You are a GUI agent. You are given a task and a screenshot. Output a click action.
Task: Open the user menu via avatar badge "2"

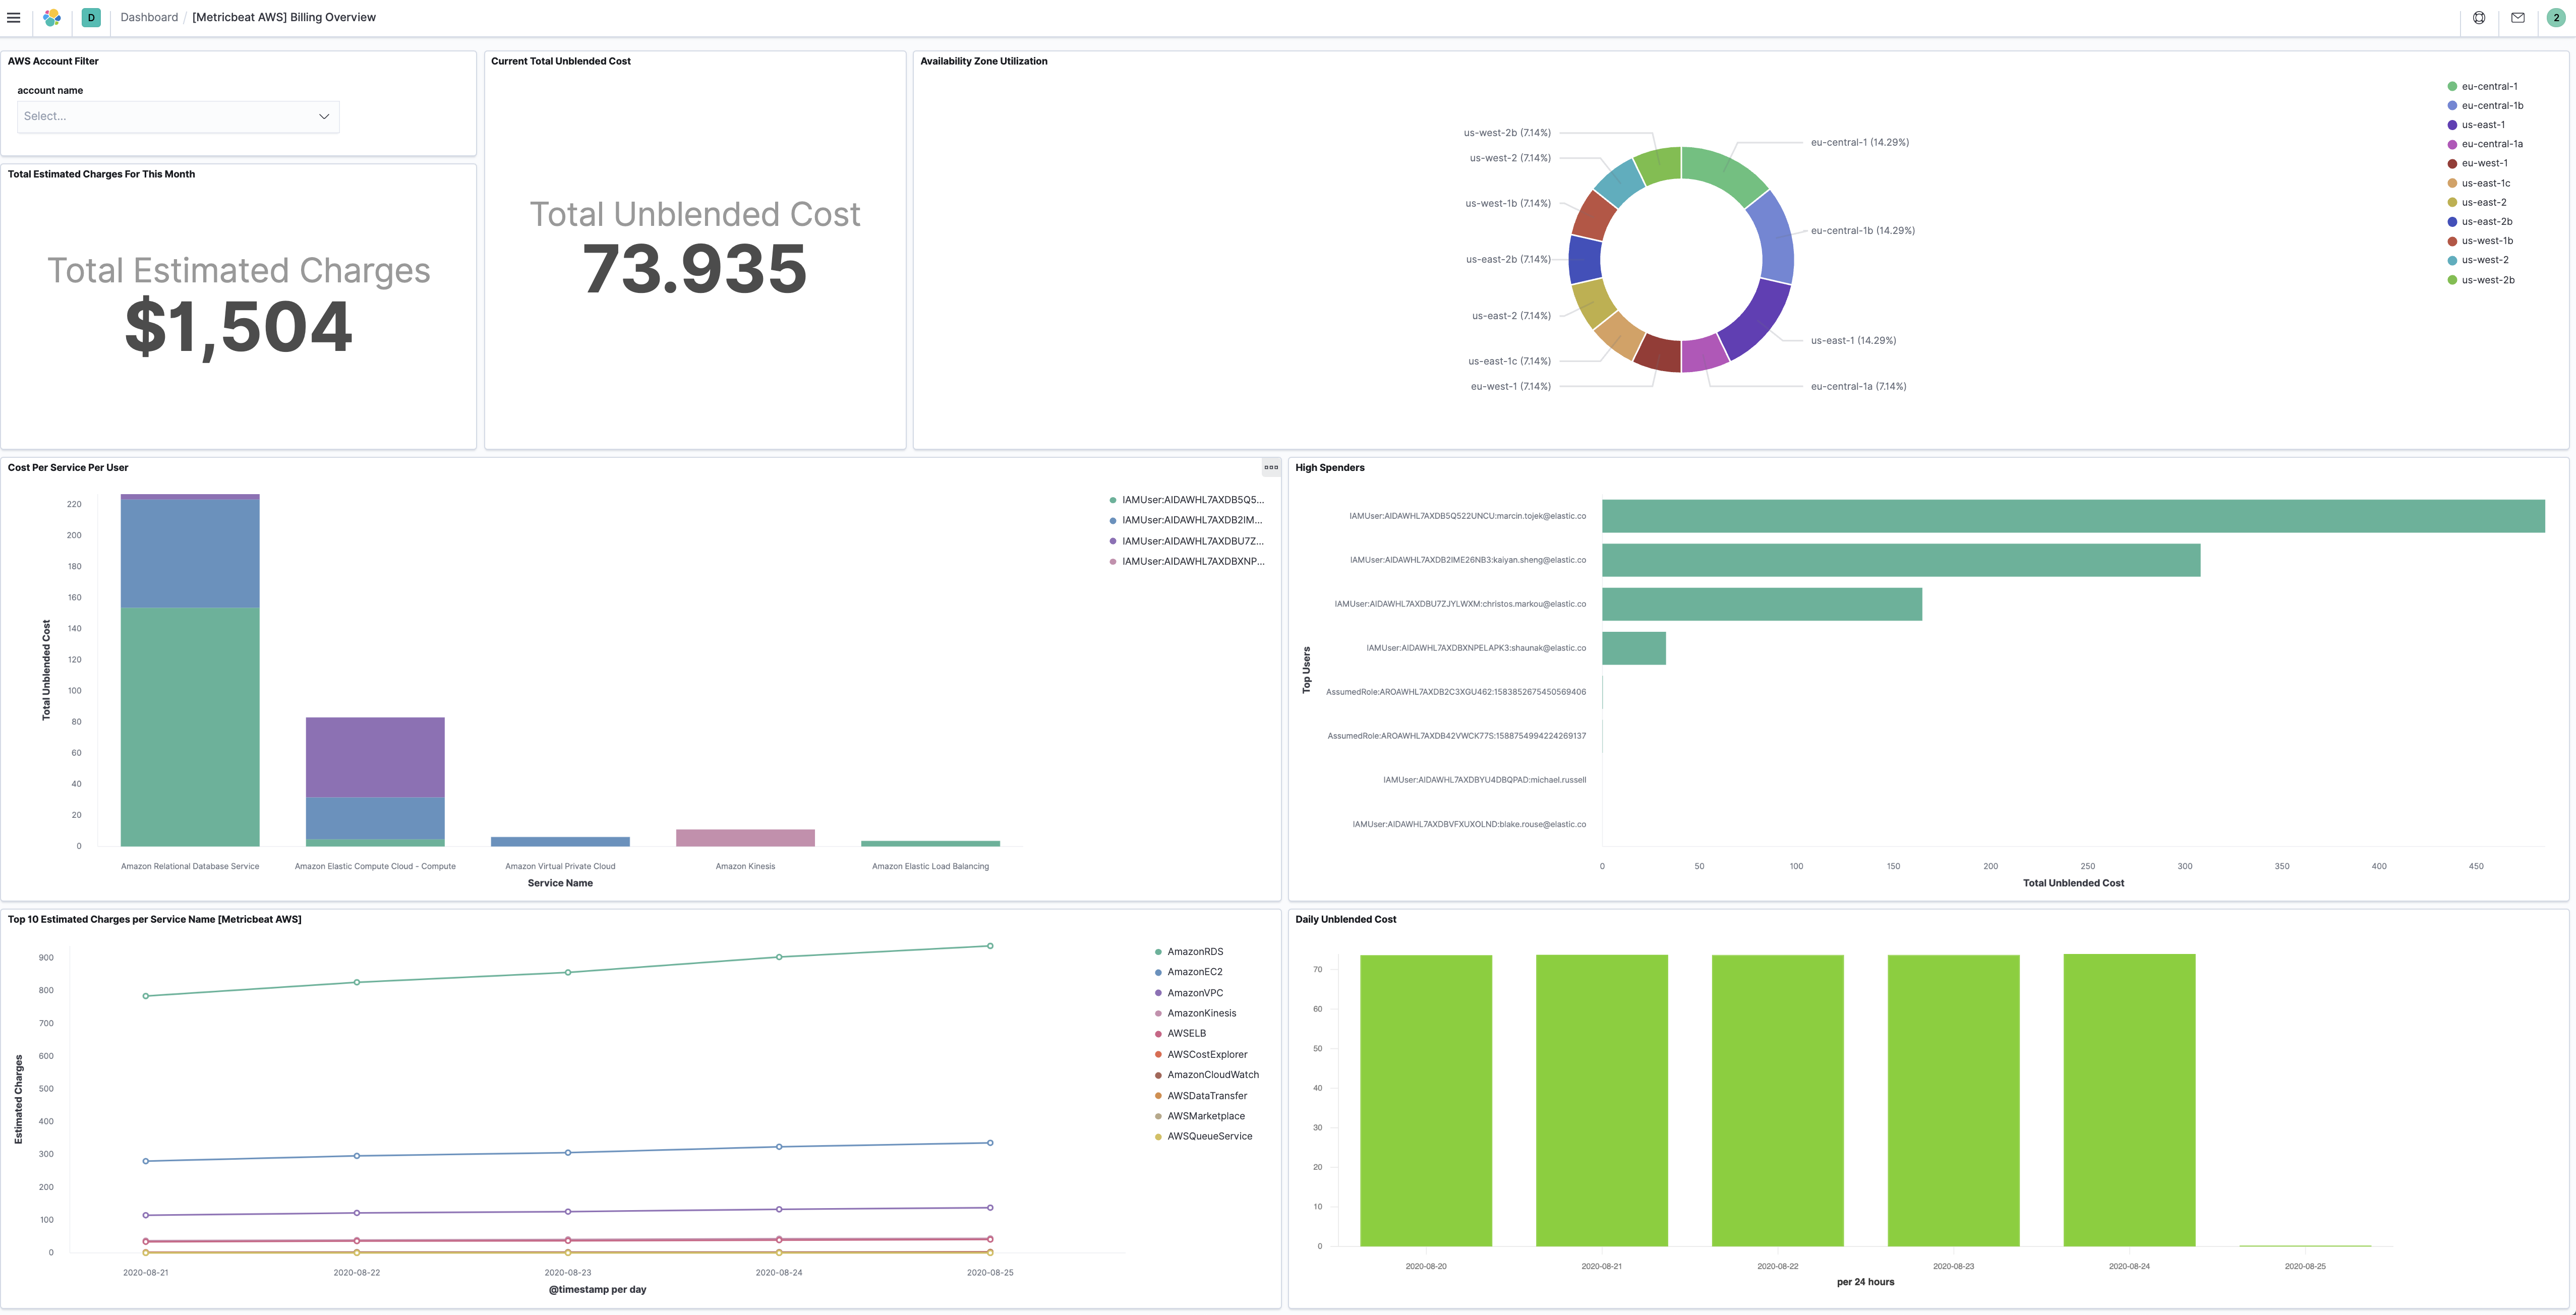pyautogui.click(x=2557, y=17)
